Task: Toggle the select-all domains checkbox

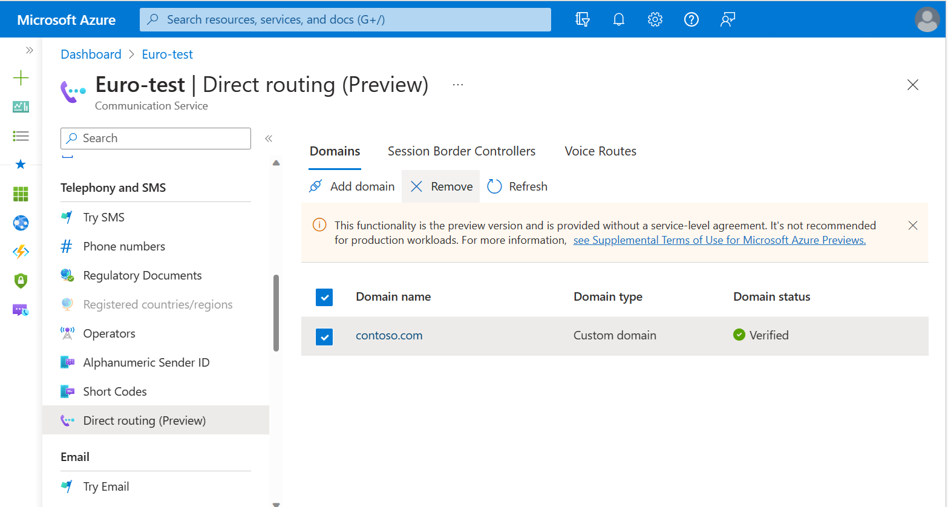Action: pyautogui.click(x=324, y=297)
